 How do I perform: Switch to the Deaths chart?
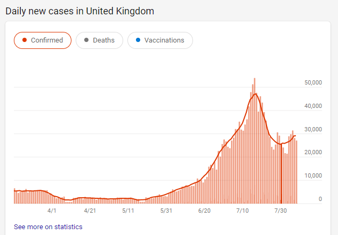pos(99,40)
